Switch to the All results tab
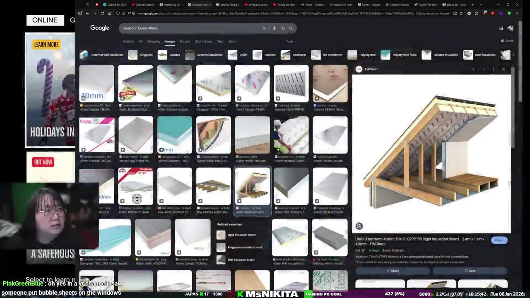 [x=140, y=41]
